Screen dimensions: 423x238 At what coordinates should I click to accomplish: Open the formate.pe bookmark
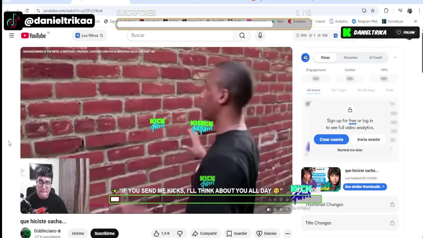[393, 21]
